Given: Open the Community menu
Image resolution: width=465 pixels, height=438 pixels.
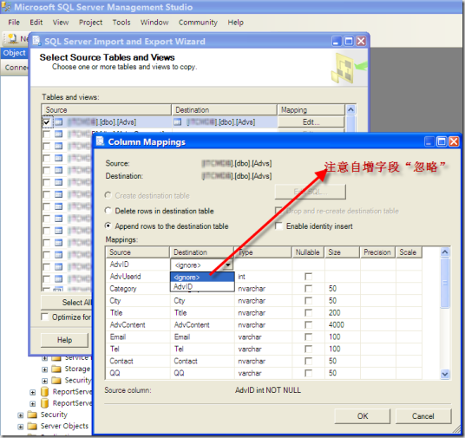Looking at the screenshot, I should tap(198, 23).
